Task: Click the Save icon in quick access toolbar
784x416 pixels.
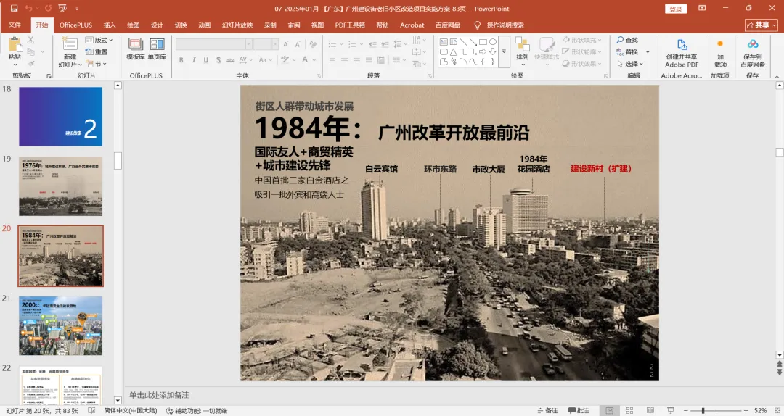Action: point(14,9)
